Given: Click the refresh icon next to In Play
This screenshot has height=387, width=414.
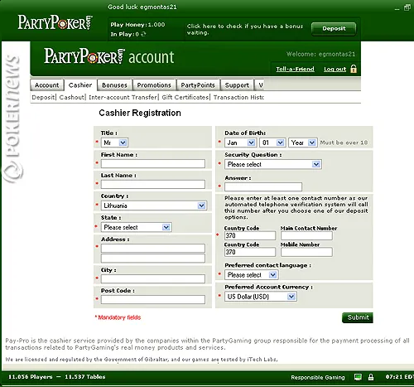Looking at the screenshot, I should pos(143,34).
